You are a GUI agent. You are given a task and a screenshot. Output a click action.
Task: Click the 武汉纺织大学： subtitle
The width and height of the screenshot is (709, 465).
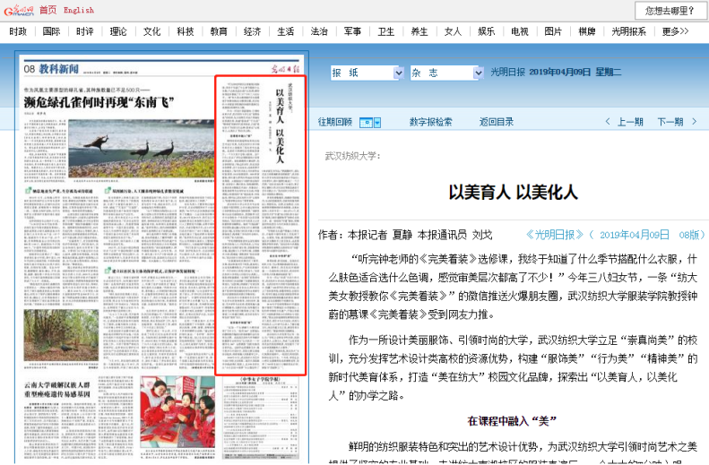pyautogui.click(x=352, y=156)
